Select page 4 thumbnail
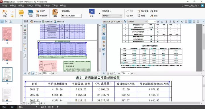Image resolution: width=205 pixels, height=109 pixels. point(7,54)
